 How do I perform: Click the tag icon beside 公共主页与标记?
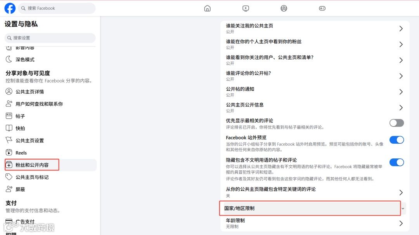[9, 177]
